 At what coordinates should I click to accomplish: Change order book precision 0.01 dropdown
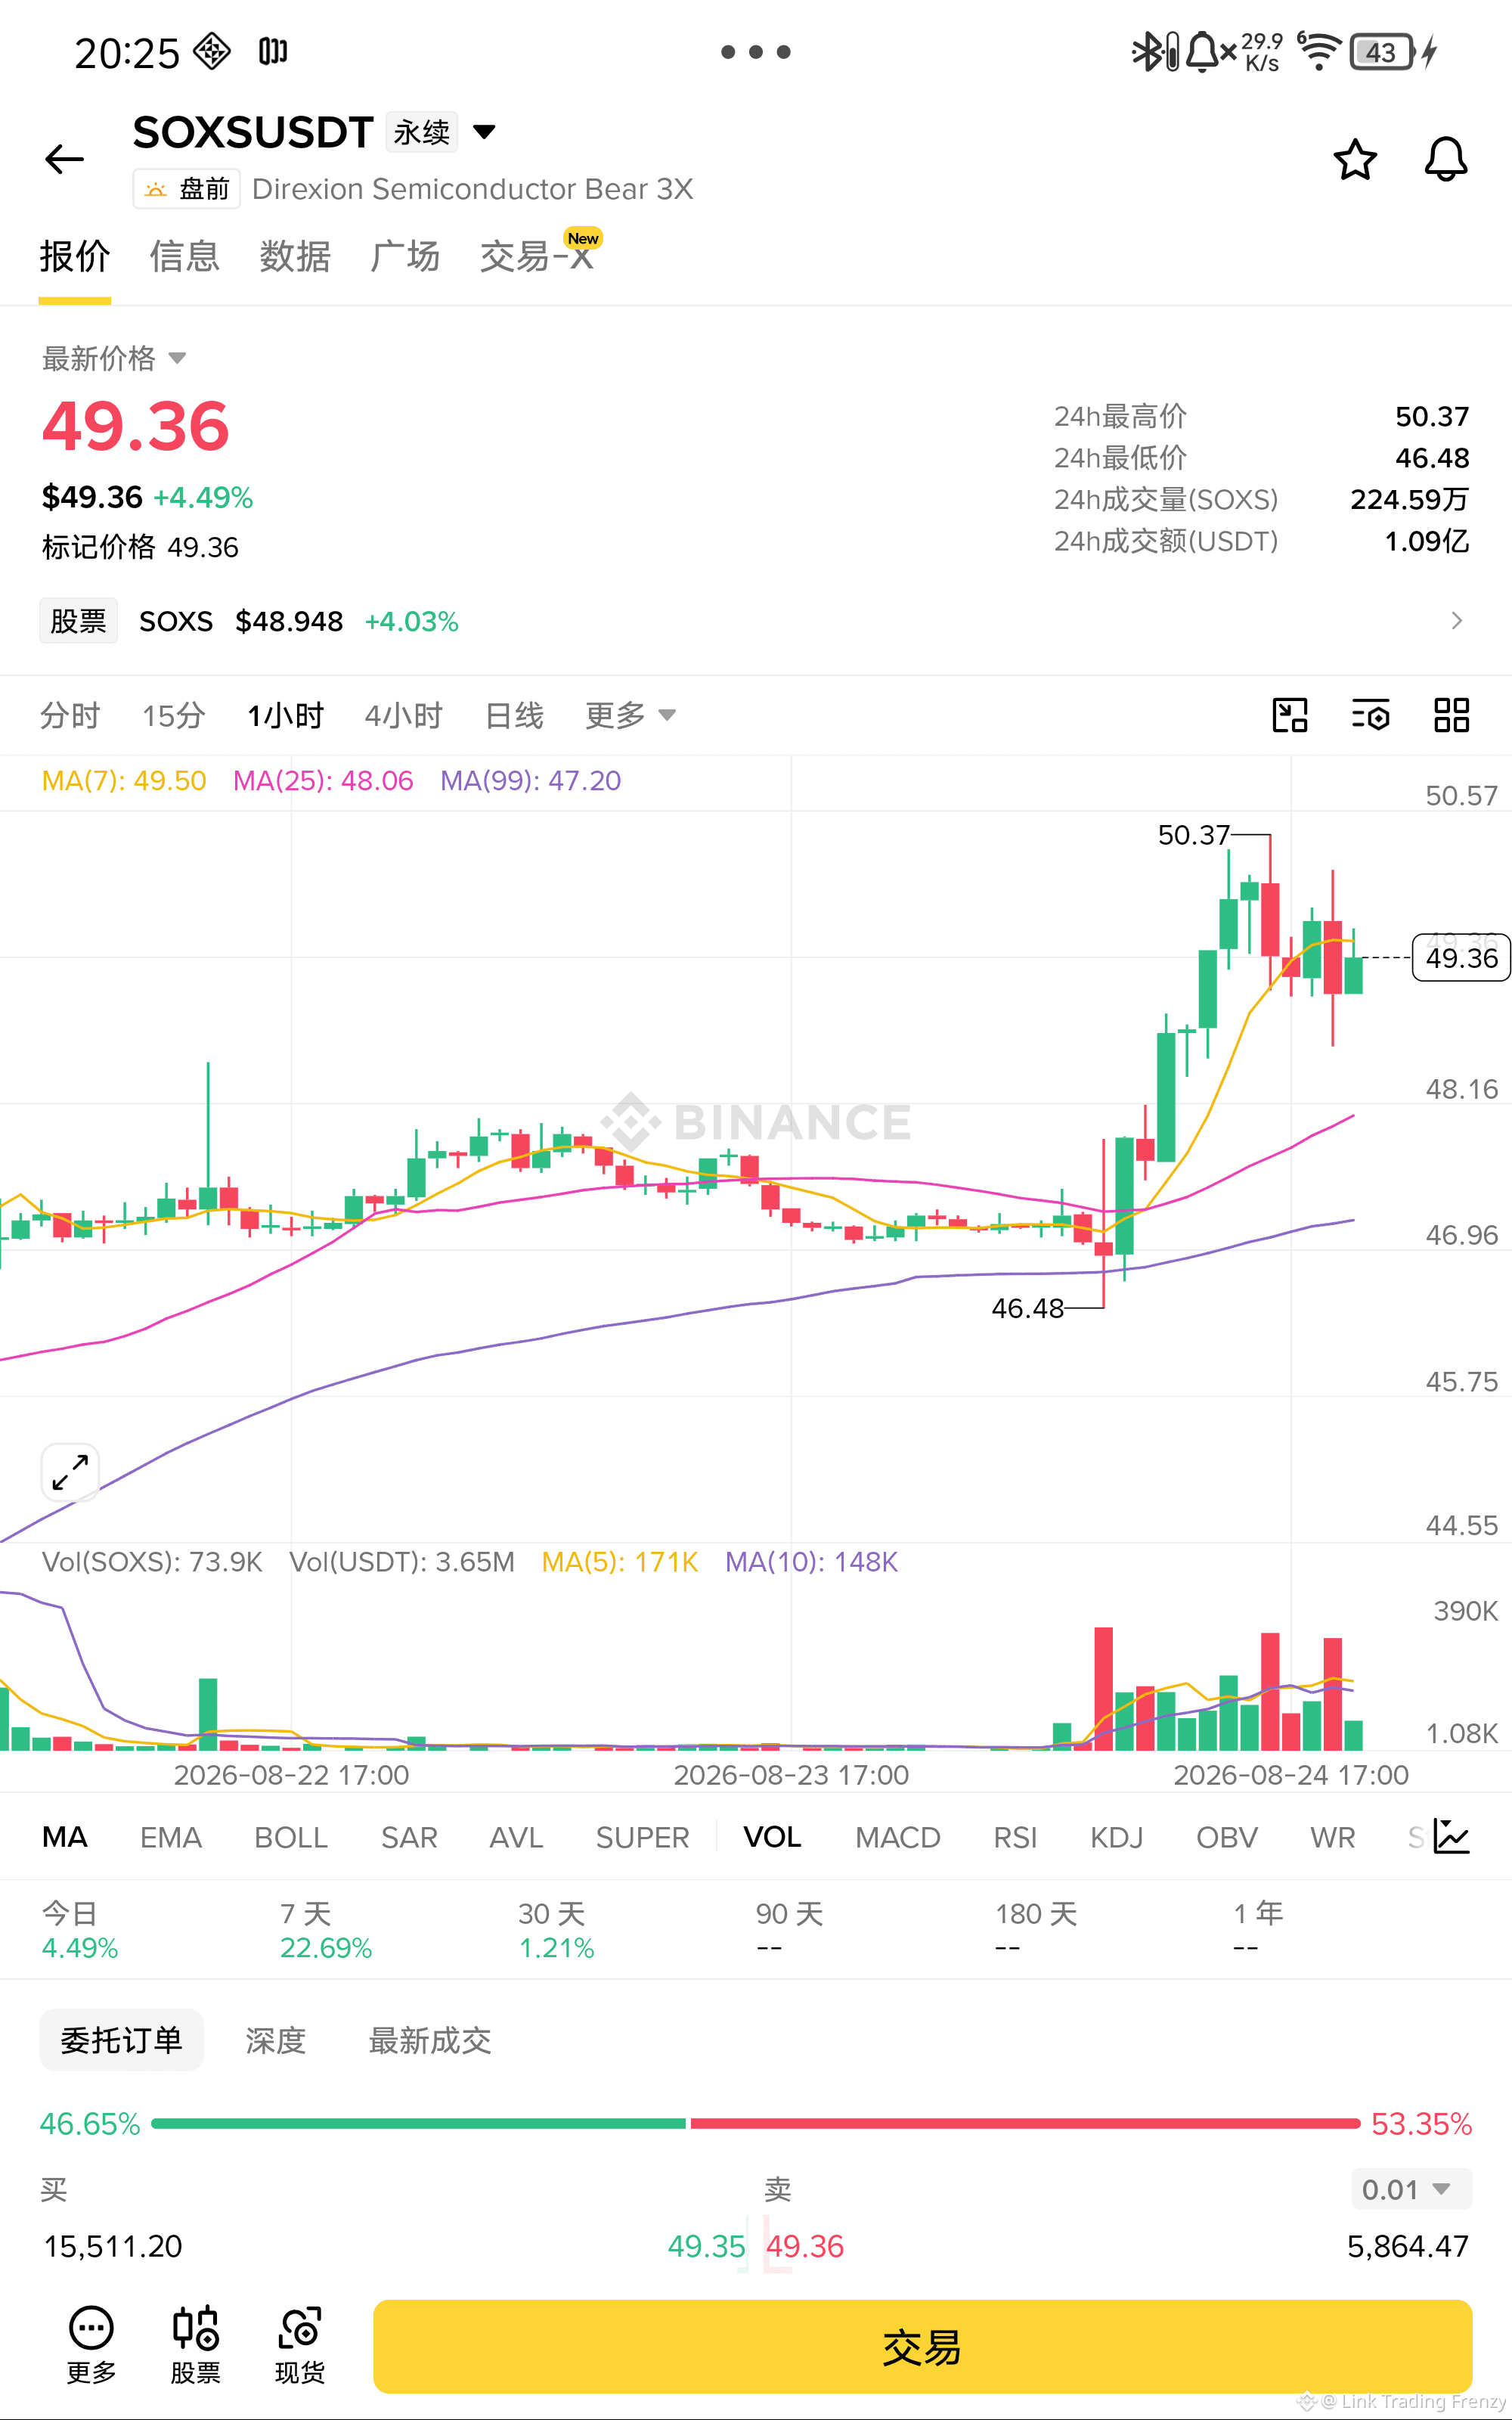pyautogui.click(x=1410, y=2189)
